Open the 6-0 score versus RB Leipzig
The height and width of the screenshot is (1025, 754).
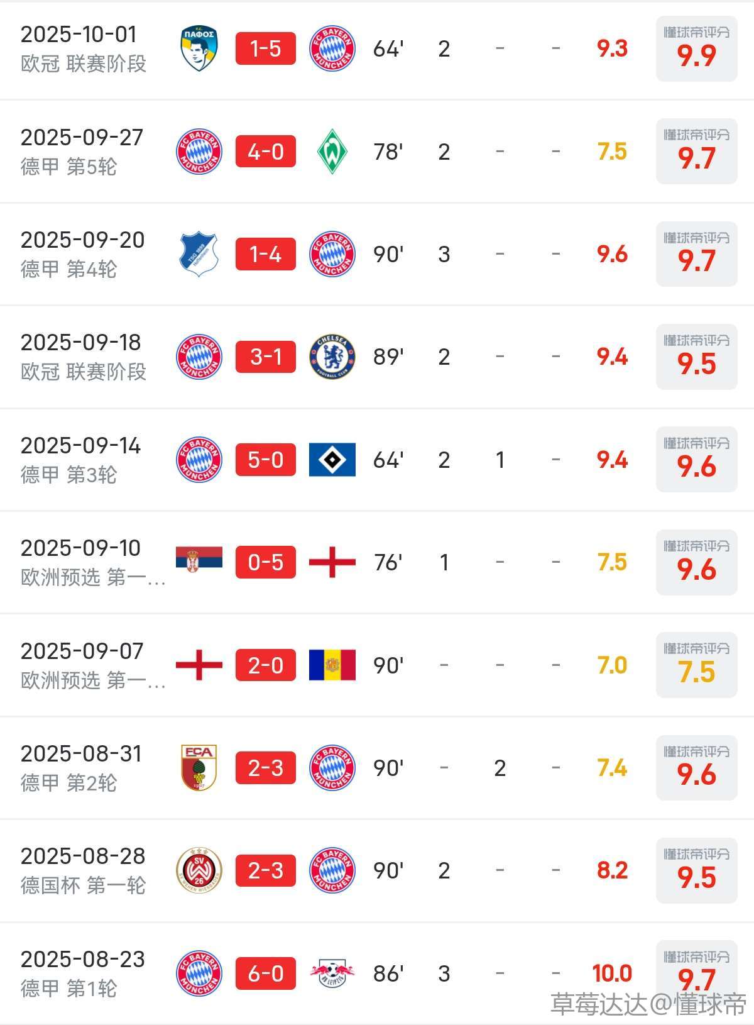266,973
